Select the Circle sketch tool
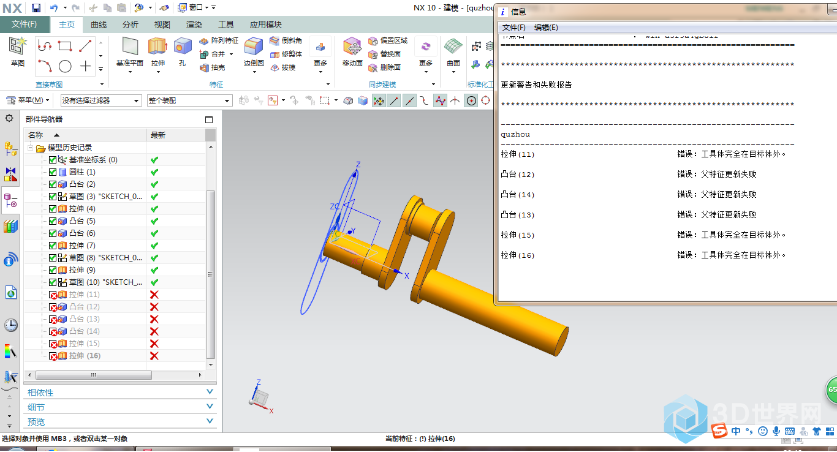 [65, 66]
